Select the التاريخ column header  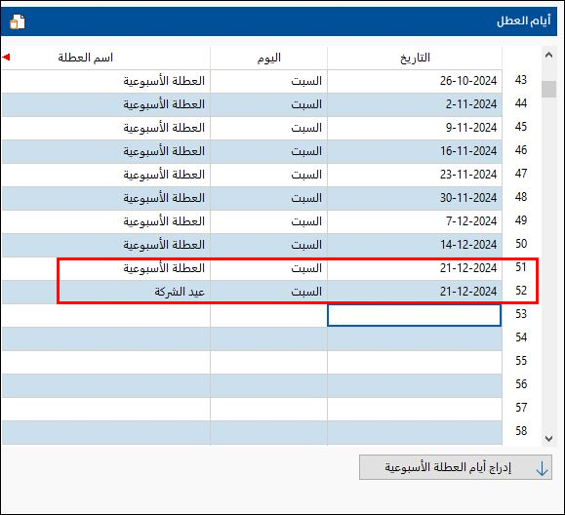415,58
